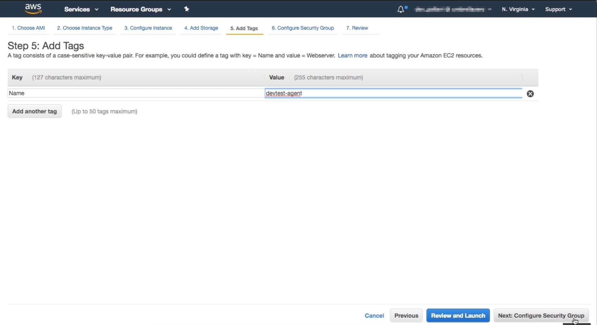The width and height of the screenshot is (597, 325).
Task: Jump to 3. Configure Instance step
Action: tap(148, 28)
